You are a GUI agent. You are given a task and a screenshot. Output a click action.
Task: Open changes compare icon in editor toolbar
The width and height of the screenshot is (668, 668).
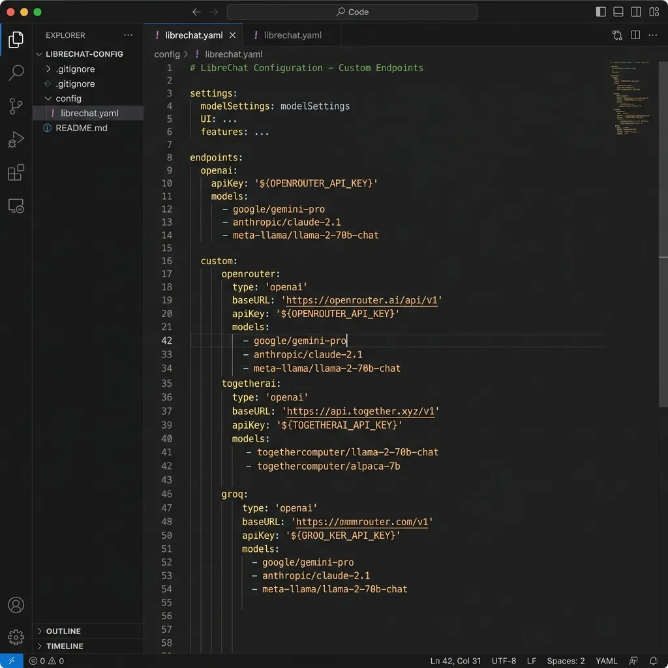(617, 35)
